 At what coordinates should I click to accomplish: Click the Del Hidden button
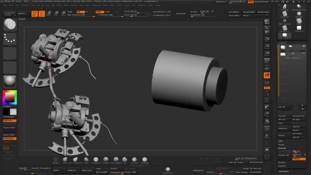tap(234, 12)
